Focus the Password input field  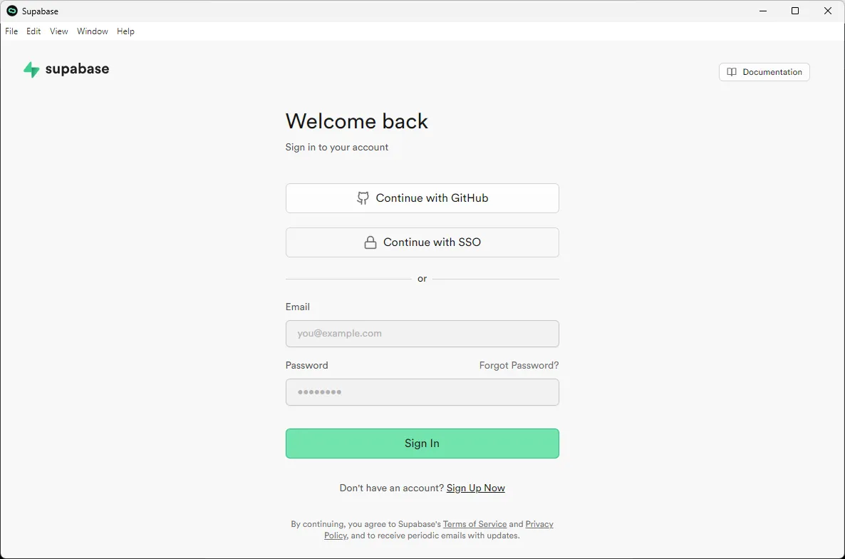[422, 392]
